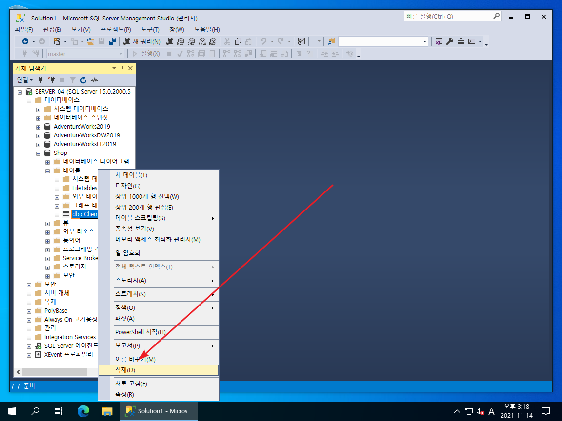
Task: Open Microsoft Edge from the taskbar
Action: click(x=83, y=411)
